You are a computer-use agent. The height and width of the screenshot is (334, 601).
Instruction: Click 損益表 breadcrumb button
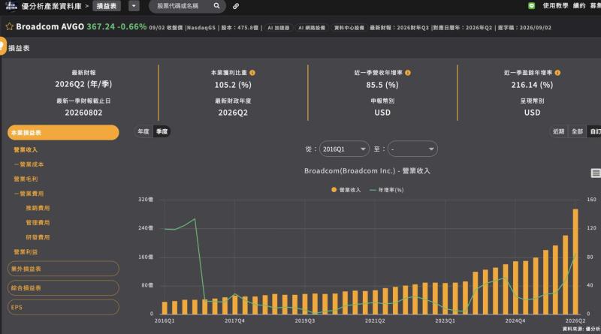pyautogui.click(x=107, y=6)
